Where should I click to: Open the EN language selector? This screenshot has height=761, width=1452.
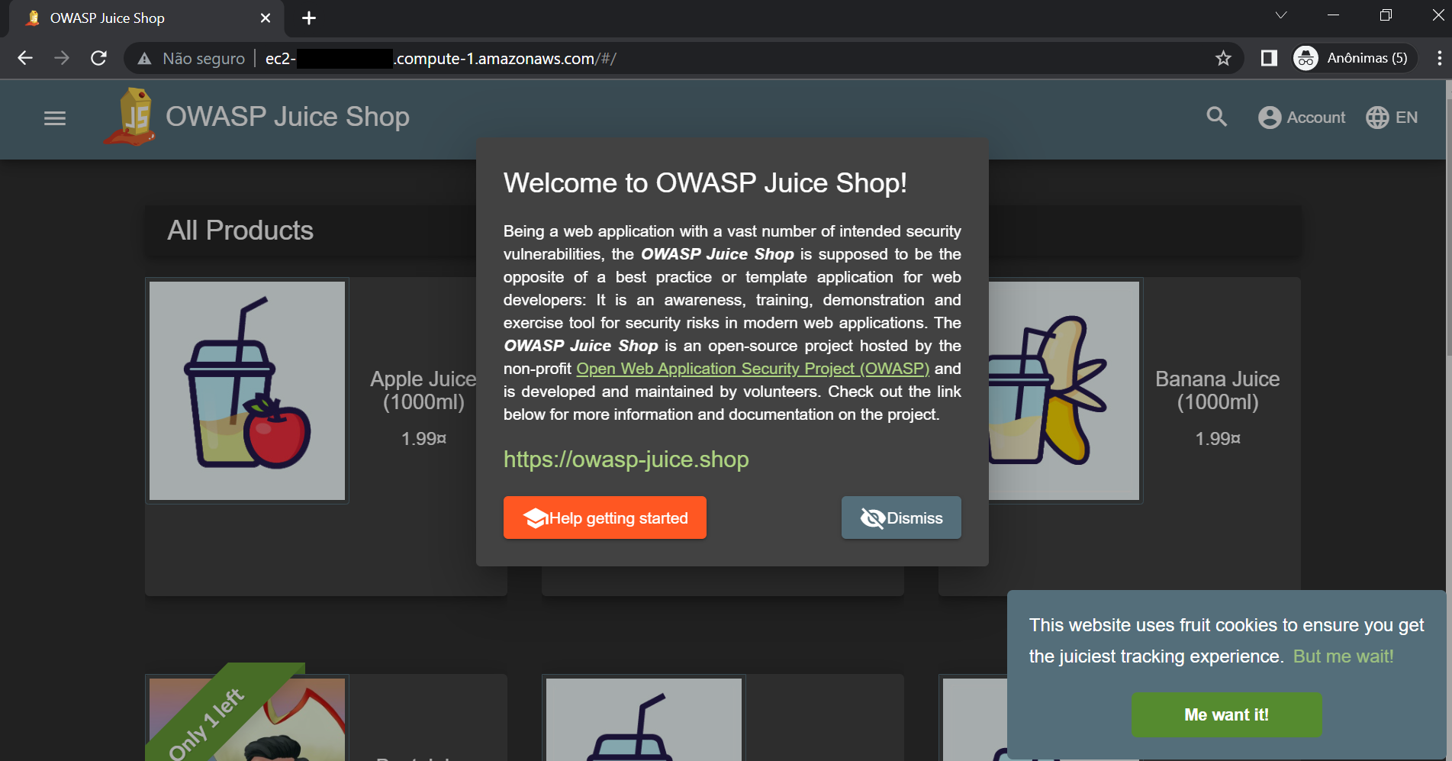point(1392,118)
